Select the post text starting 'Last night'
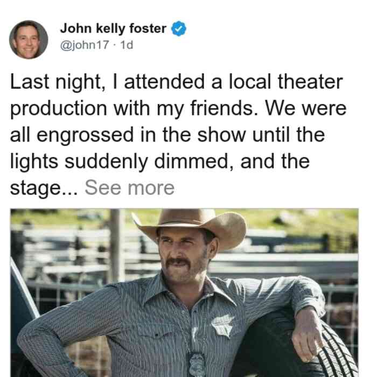The image size is (377, 377). [178, 135]
